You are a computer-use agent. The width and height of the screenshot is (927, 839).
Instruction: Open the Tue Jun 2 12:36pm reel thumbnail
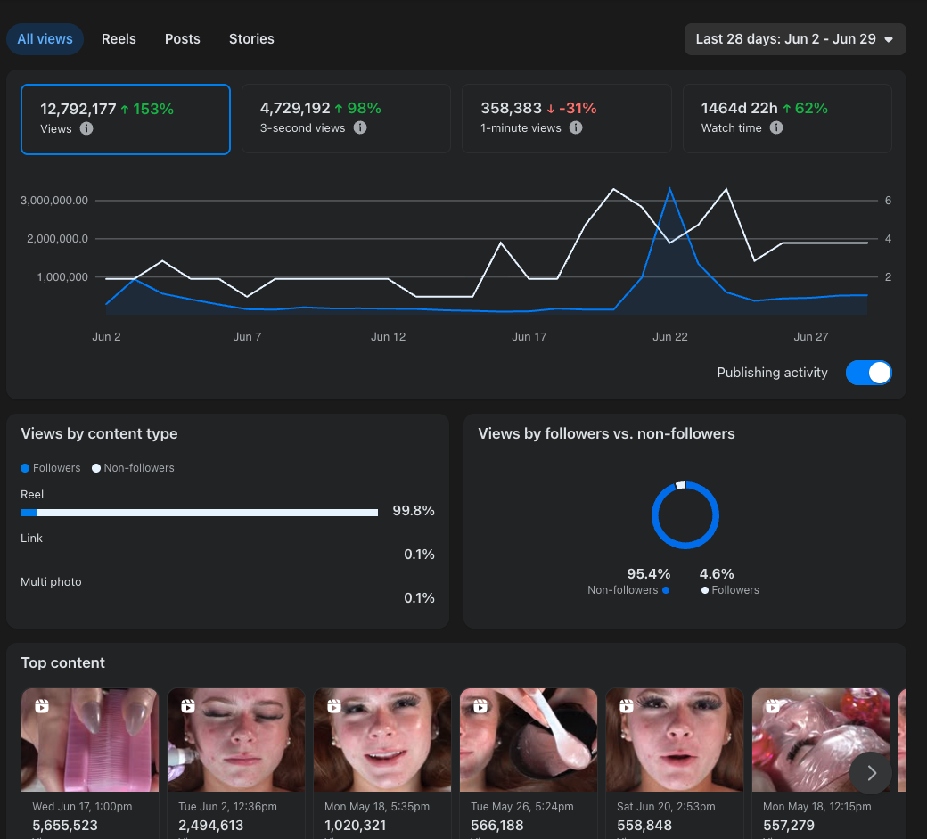tap(236, 740)
